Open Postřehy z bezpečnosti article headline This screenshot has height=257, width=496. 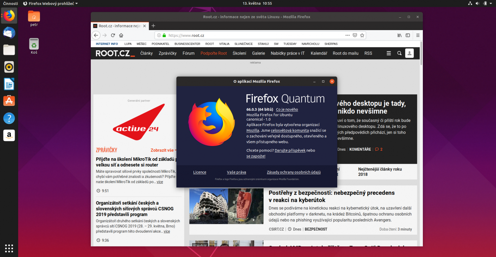[331, 197]
